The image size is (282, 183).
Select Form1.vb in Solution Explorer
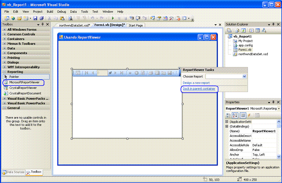click(x=245, y=50)
